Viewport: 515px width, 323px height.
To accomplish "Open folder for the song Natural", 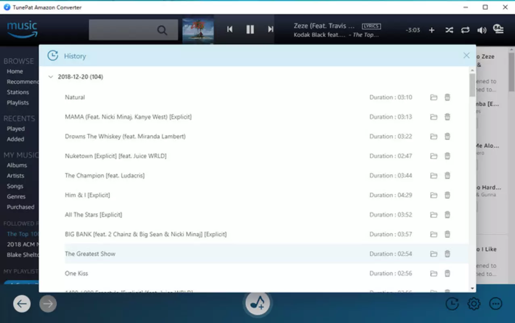I will [433, 97].
